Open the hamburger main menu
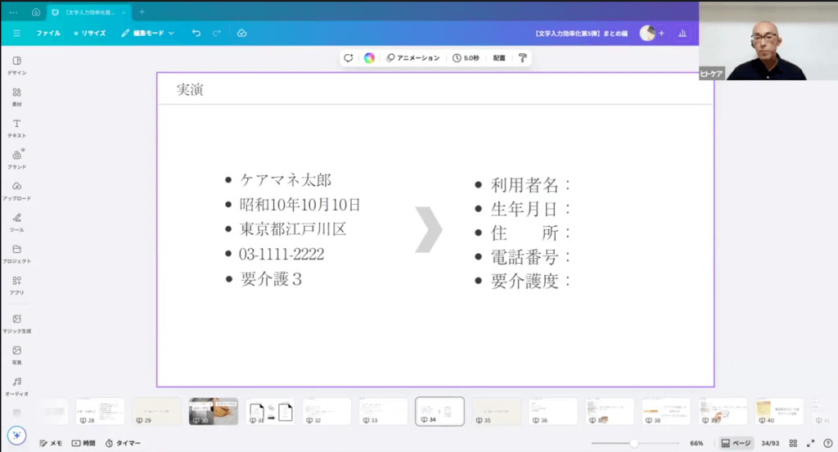 coord(16,34)
